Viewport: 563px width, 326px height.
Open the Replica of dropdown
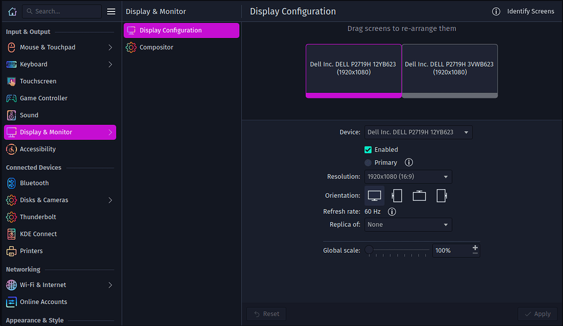point(408,225)
